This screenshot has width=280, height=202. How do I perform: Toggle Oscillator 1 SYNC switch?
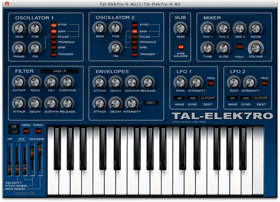pos(54,25)
